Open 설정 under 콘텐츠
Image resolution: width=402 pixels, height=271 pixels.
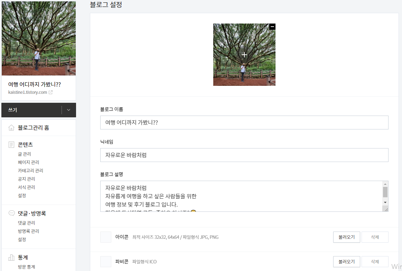click(x=22, y=196)
